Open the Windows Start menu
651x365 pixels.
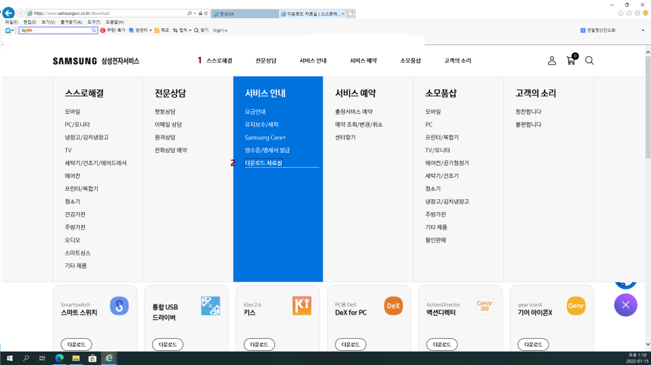click(x=9, y=358)
